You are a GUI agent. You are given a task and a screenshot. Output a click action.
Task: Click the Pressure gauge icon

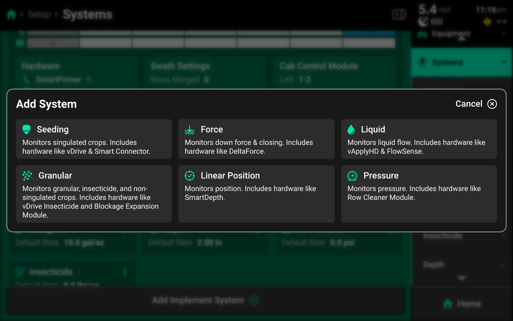click(x=352, y=175)
